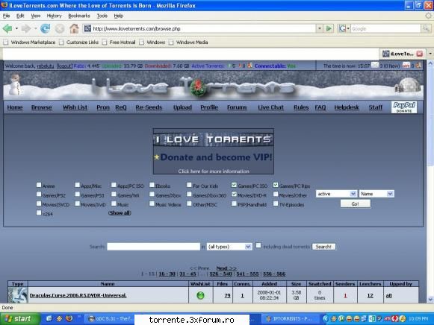Go to the Firefox Home icon
Screen dimensions: 434x325
point(74,28)
